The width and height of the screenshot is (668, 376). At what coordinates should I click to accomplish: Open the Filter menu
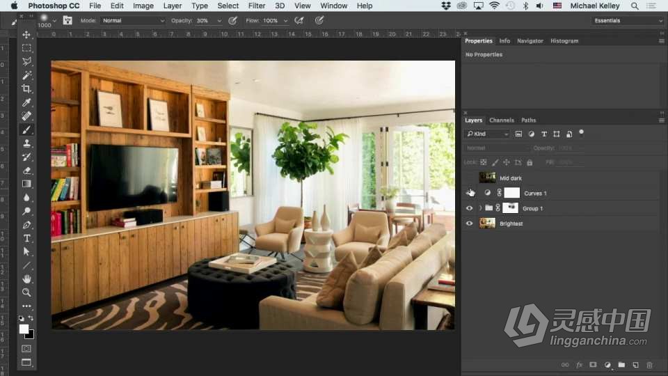pyautogui.click(x=257, y=6)
